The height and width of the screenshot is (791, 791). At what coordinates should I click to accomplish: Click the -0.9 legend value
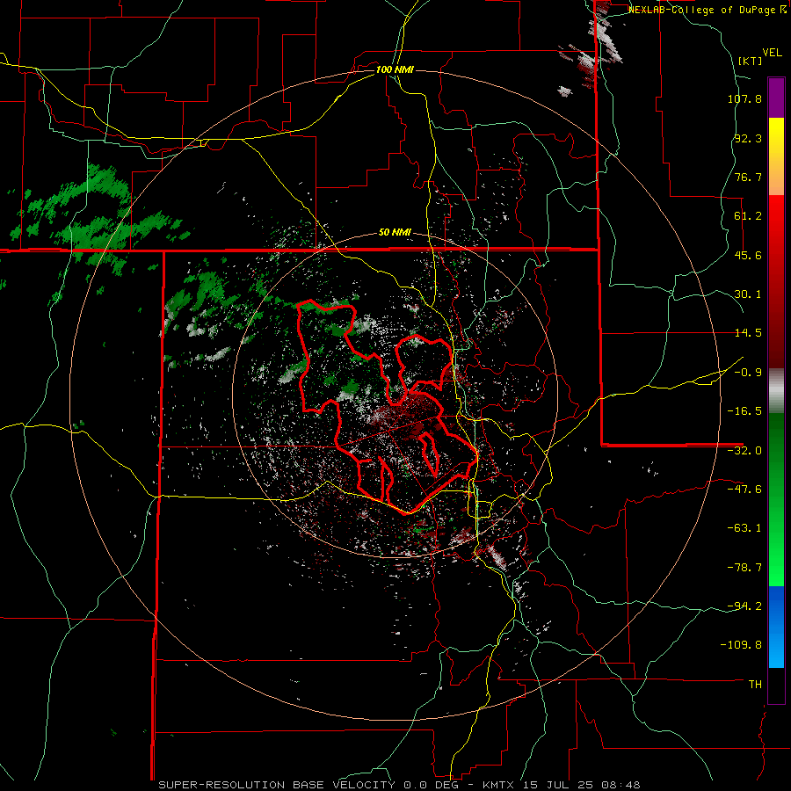(748, 373)
